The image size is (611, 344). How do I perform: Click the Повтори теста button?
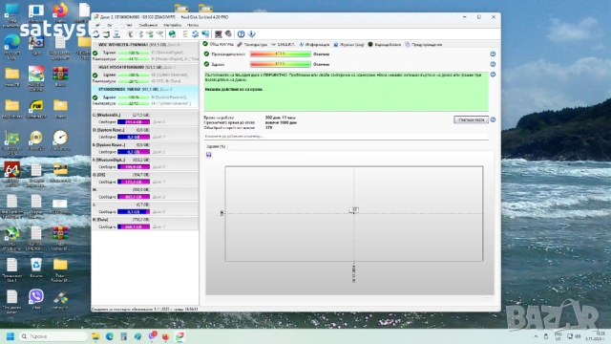pyautogui.click(x=471, y=119)
